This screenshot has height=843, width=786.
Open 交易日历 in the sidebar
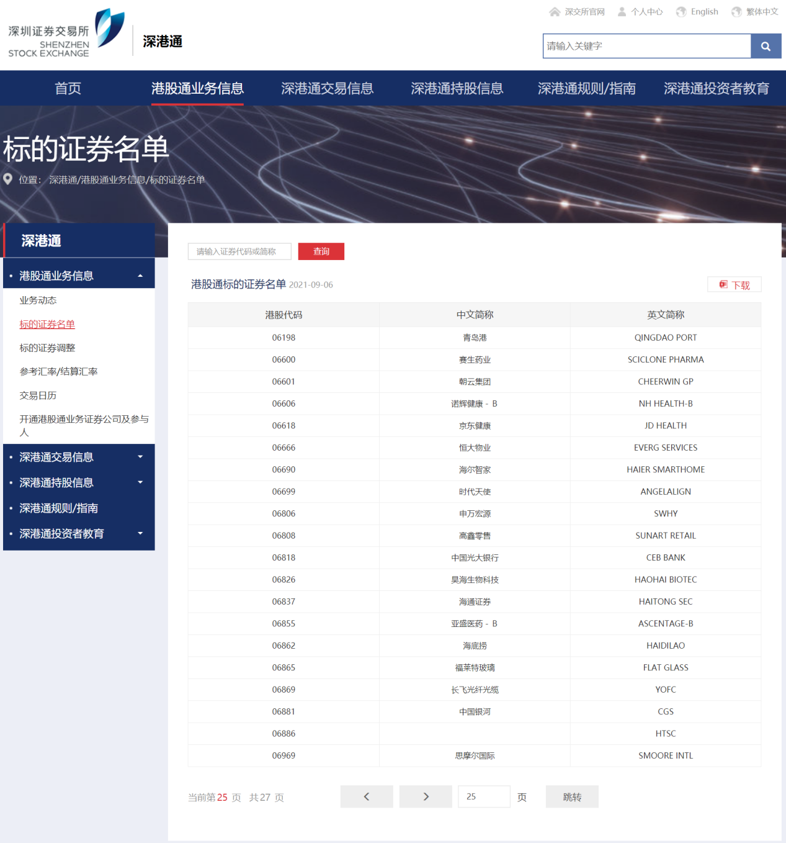(x=38, y=395)
